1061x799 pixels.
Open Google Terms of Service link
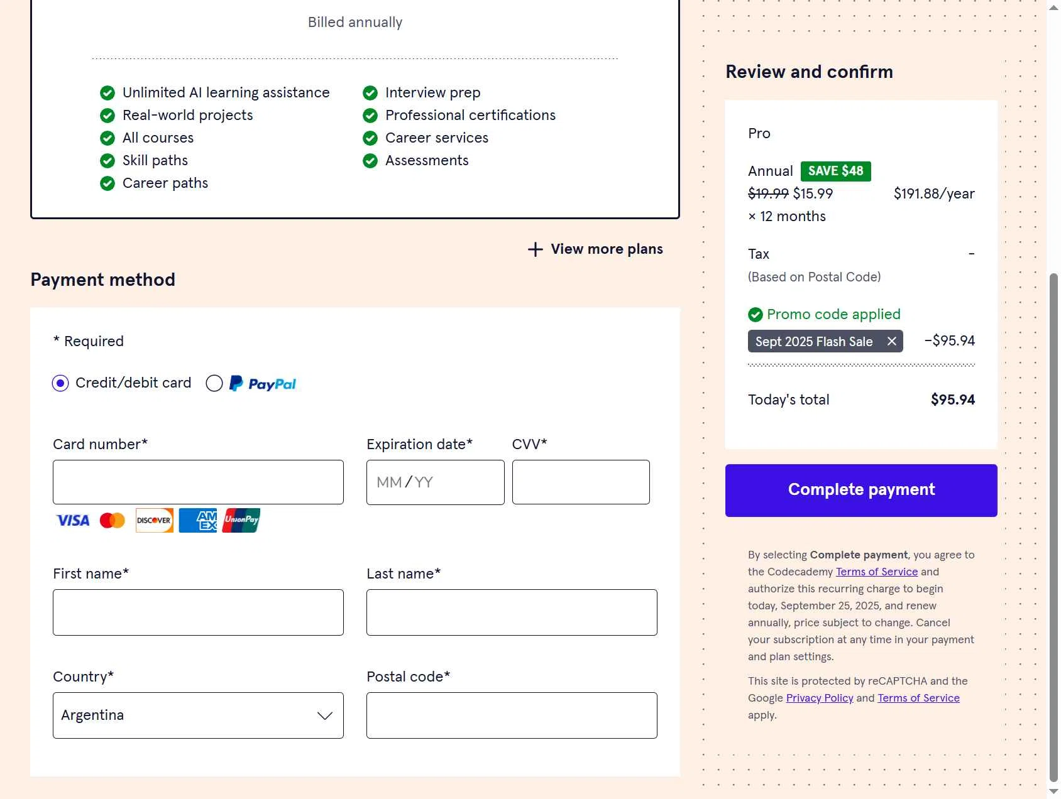pyautogui.click(x=918, y=698)
